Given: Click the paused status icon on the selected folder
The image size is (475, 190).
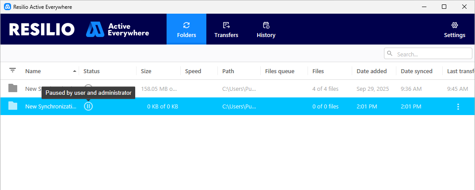Looking at the screenshot, I should click(88, 106).
